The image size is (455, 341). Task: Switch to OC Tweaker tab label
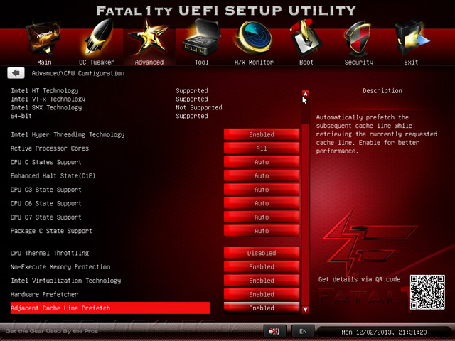pos(97,63)
